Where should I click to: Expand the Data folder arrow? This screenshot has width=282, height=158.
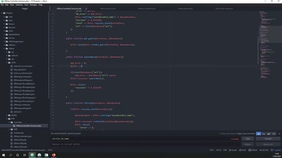4,21
